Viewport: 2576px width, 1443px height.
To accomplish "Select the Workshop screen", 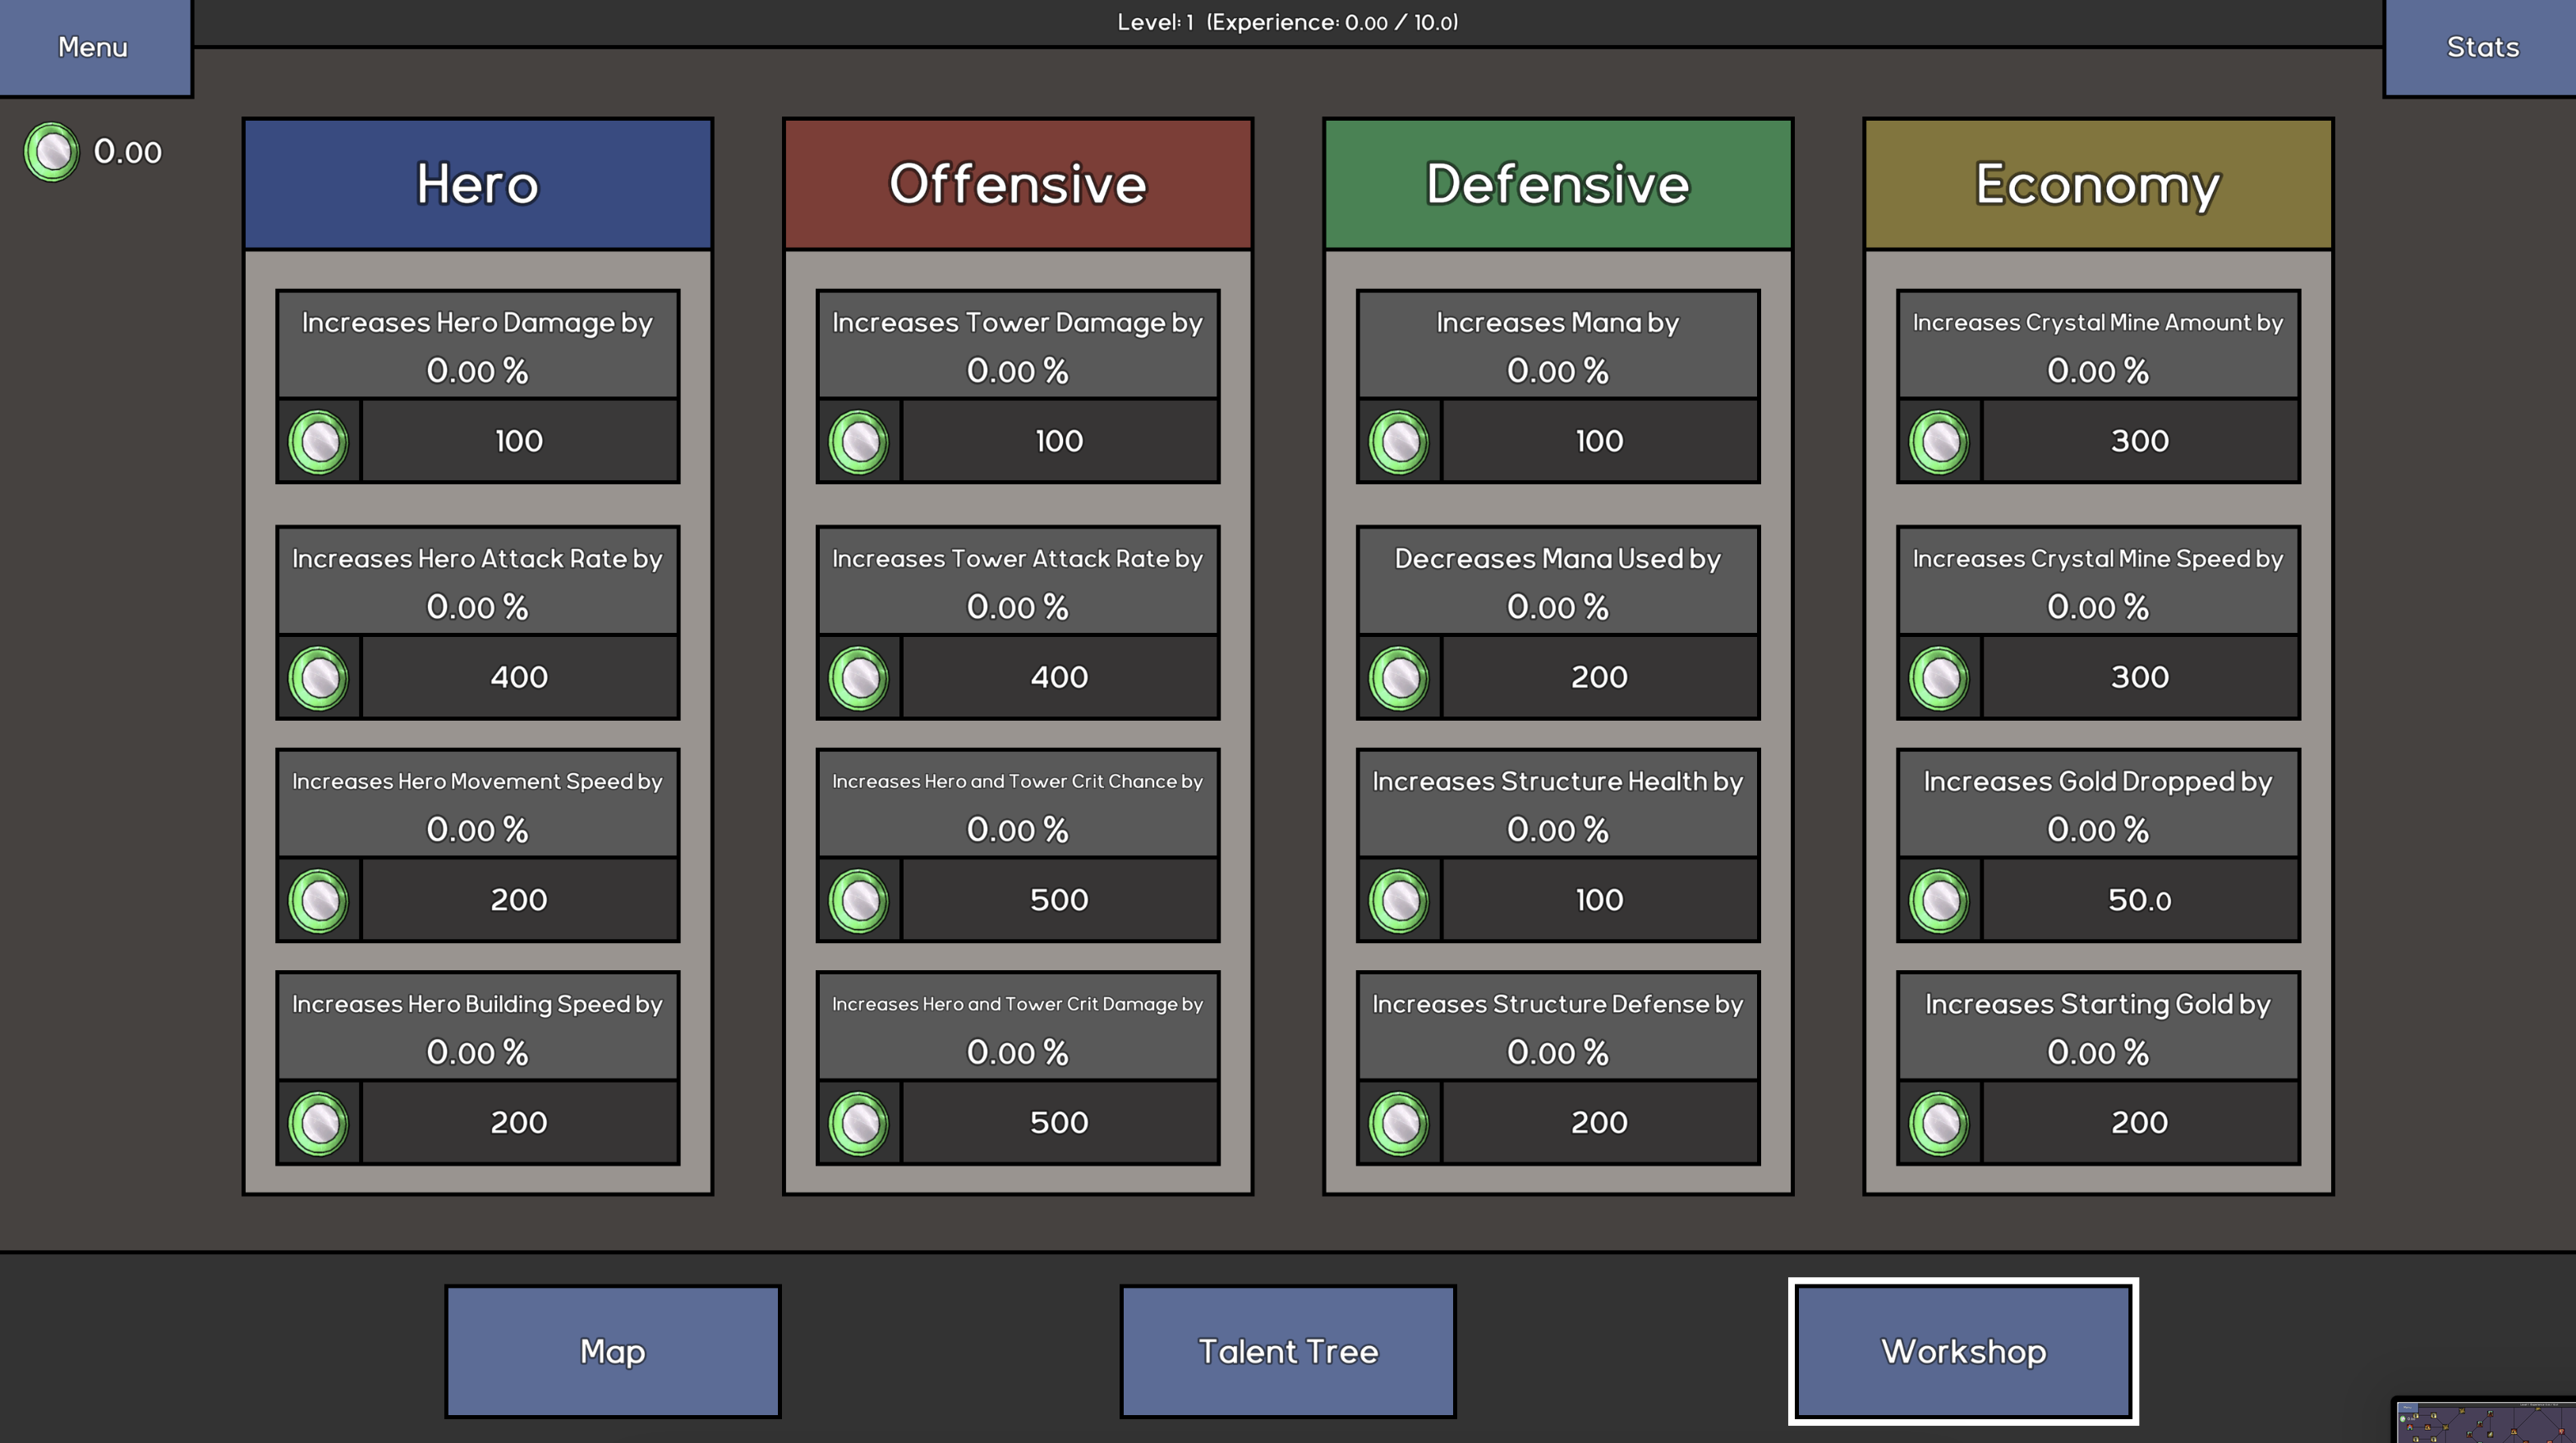I will [x=1964, y=1351].
